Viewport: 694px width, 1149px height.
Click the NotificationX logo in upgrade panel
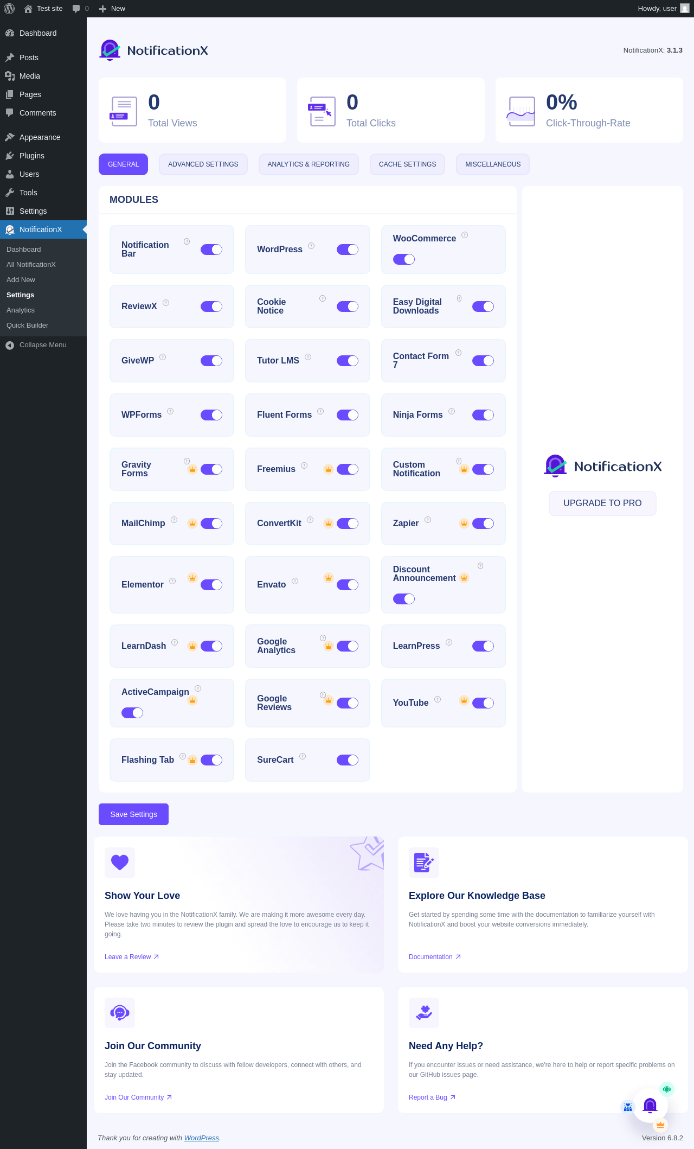coord(602,466)
